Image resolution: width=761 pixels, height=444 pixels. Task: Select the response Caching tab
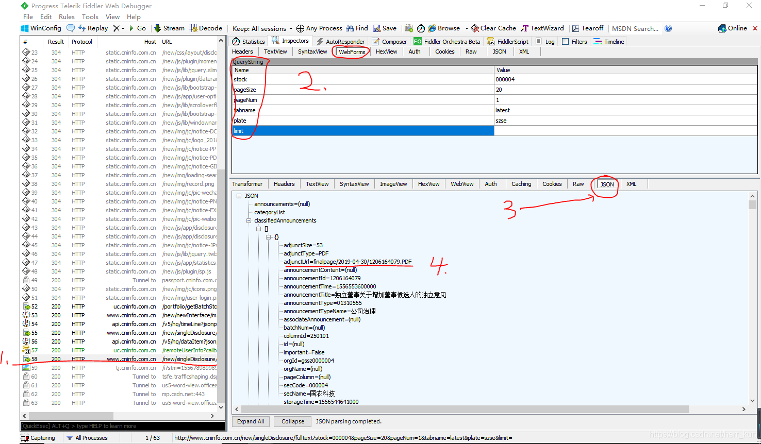click(x=521, y=184)
